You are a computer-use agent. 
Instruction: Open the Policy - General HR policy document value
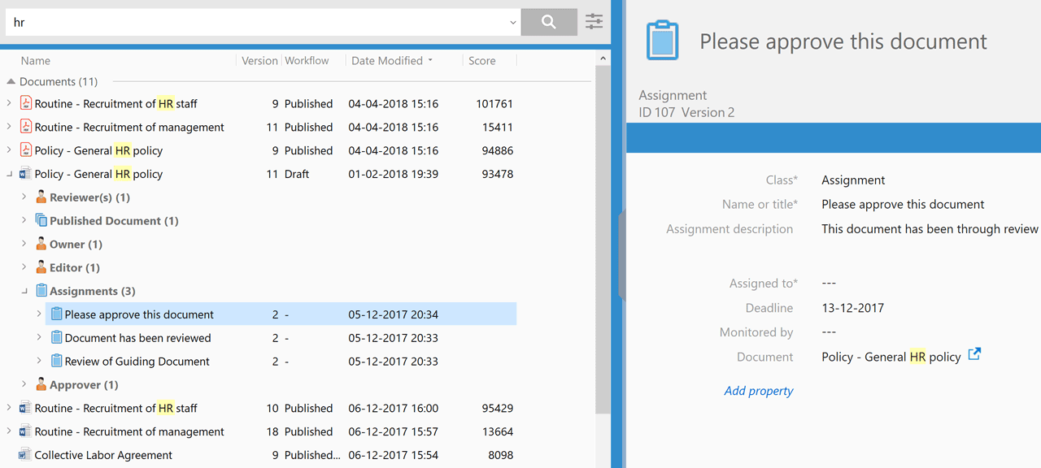point(891,357)
